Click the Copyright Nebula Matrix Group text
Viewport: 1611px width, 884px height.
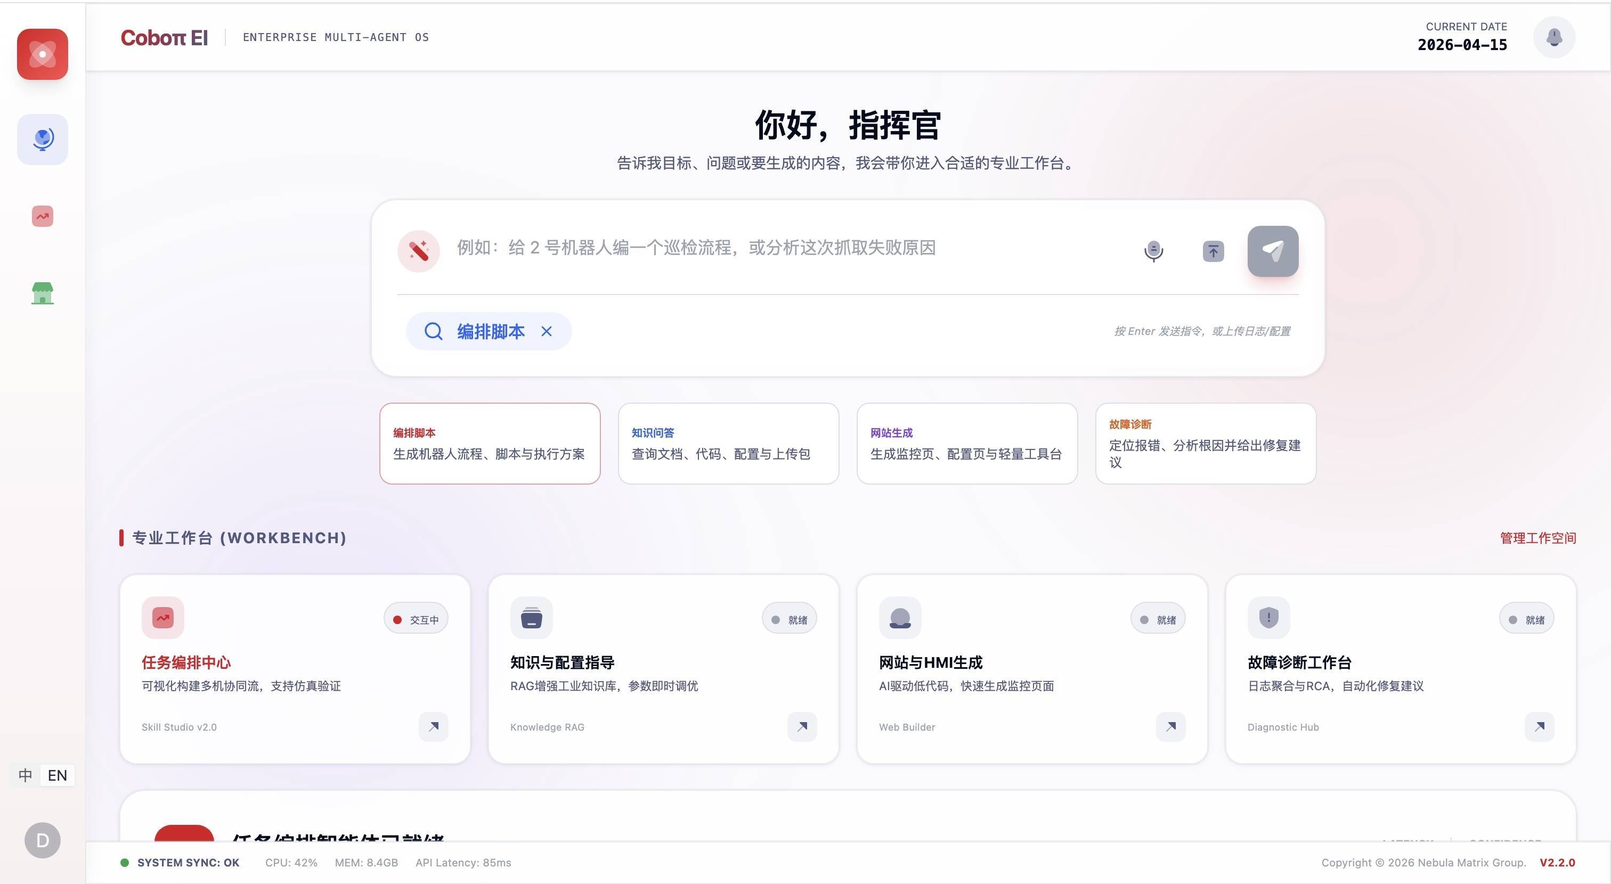click(x=1423, y=863)
